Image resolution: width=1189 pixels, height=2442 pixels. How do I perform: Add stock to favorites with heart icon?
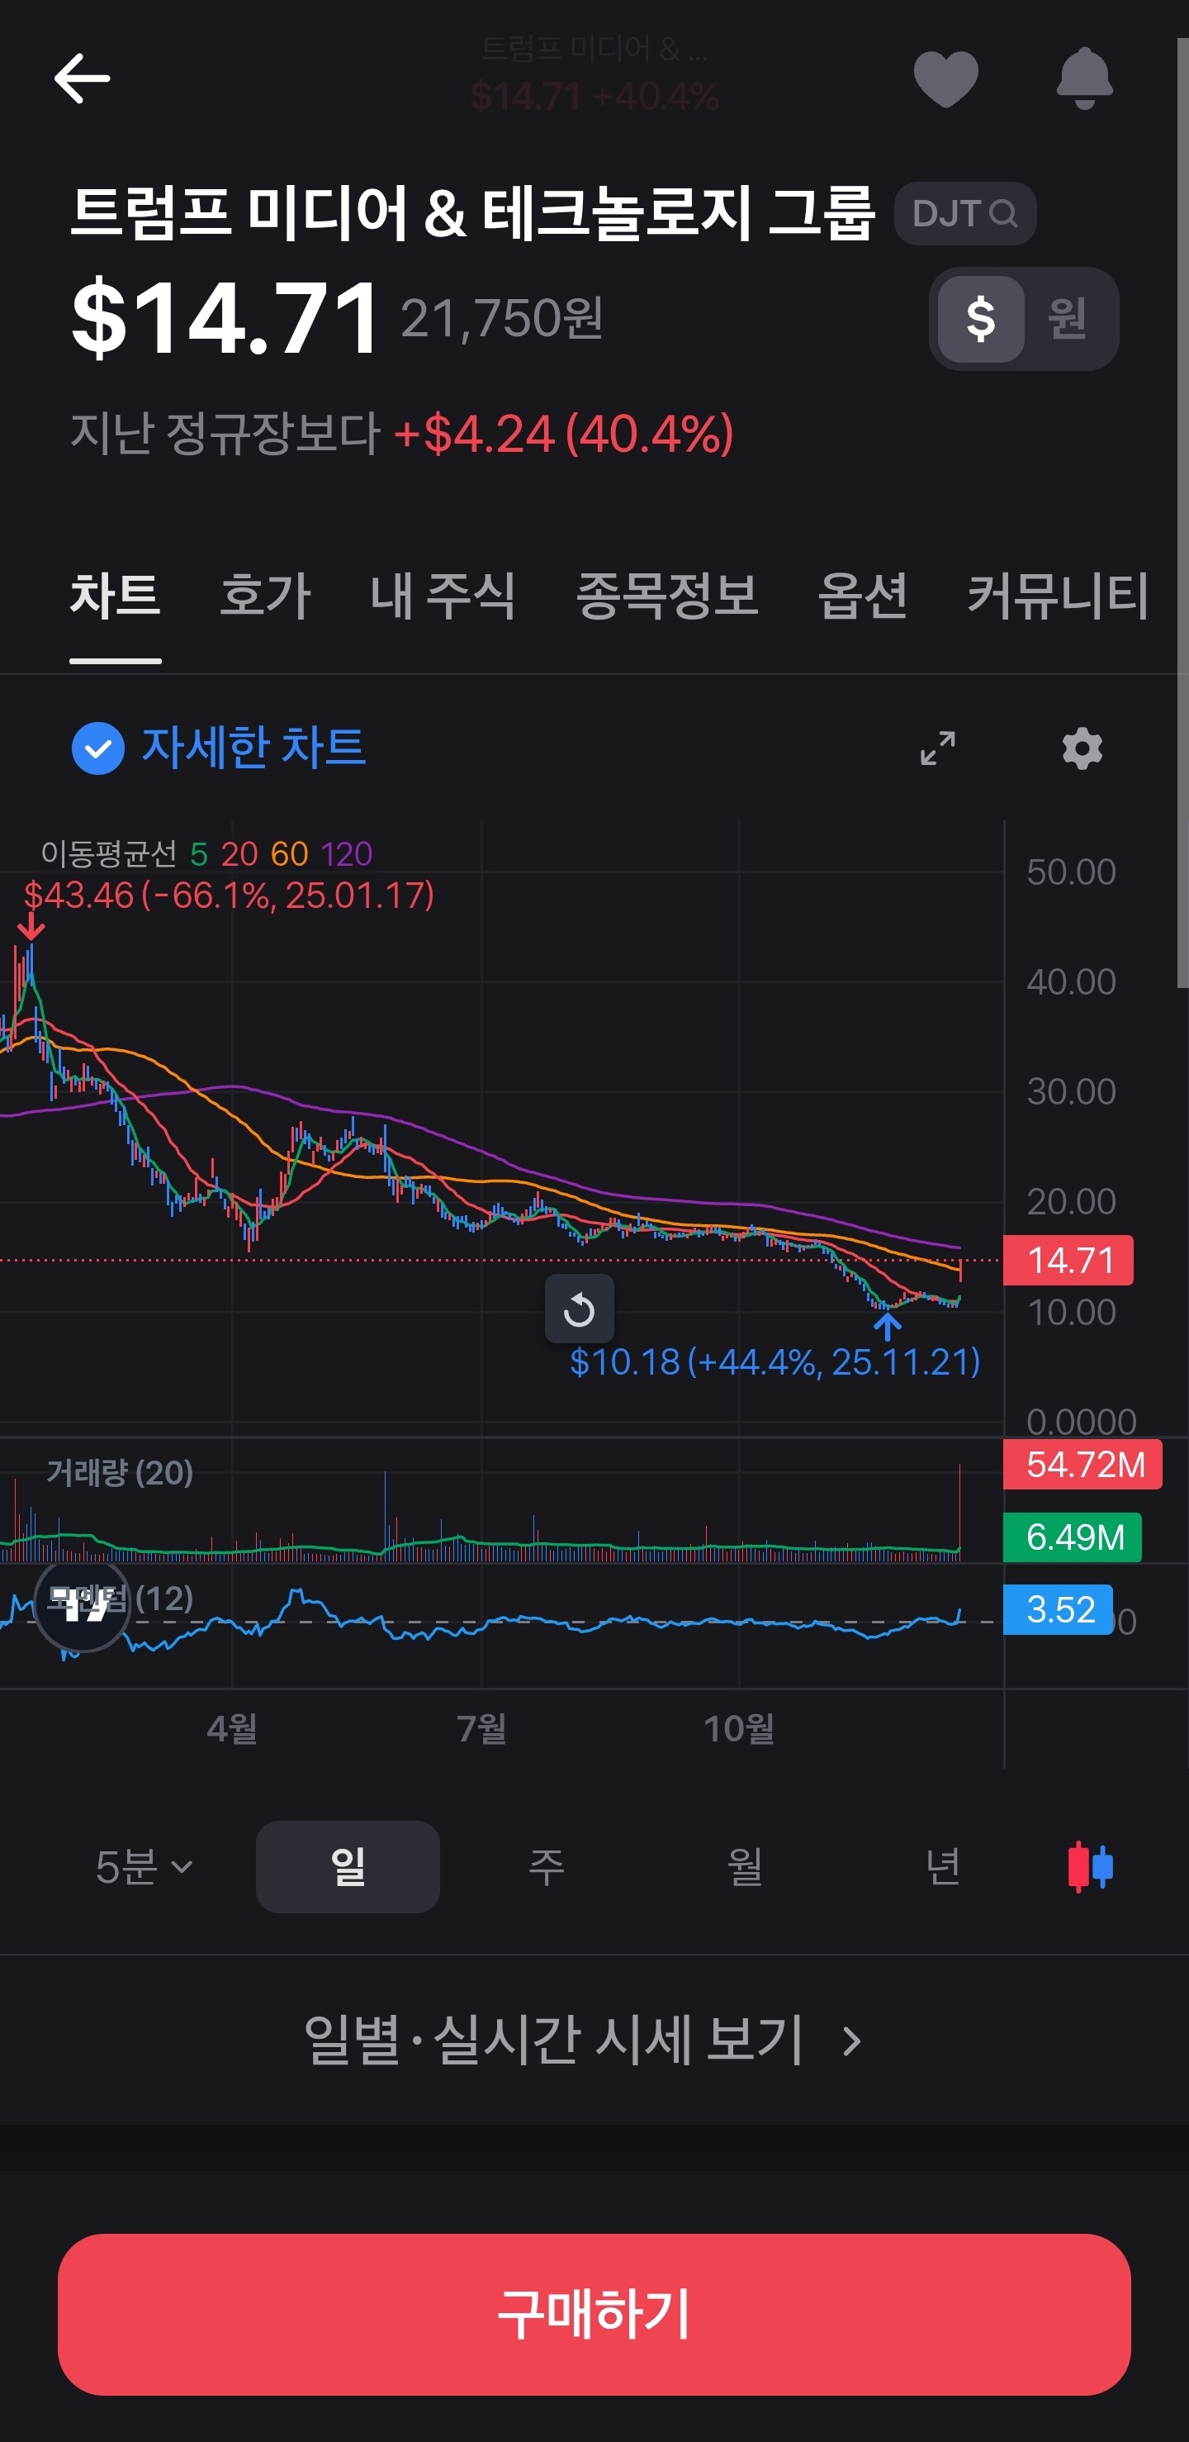tap(945, 78)
